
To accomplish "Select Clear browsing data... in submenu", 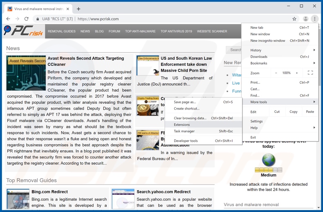I will [x=203, y=118].
